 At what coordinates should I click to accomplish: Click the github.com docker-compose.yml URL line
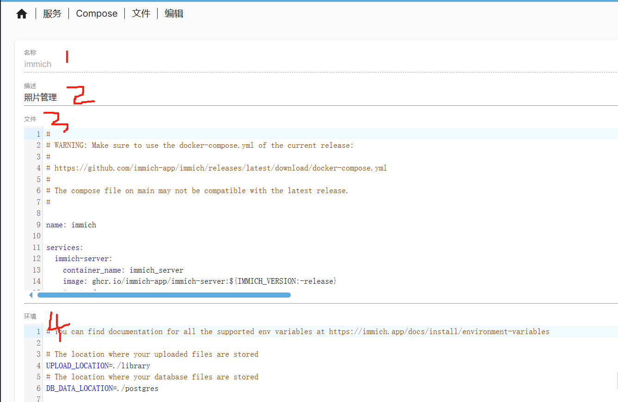coord(216,168)
